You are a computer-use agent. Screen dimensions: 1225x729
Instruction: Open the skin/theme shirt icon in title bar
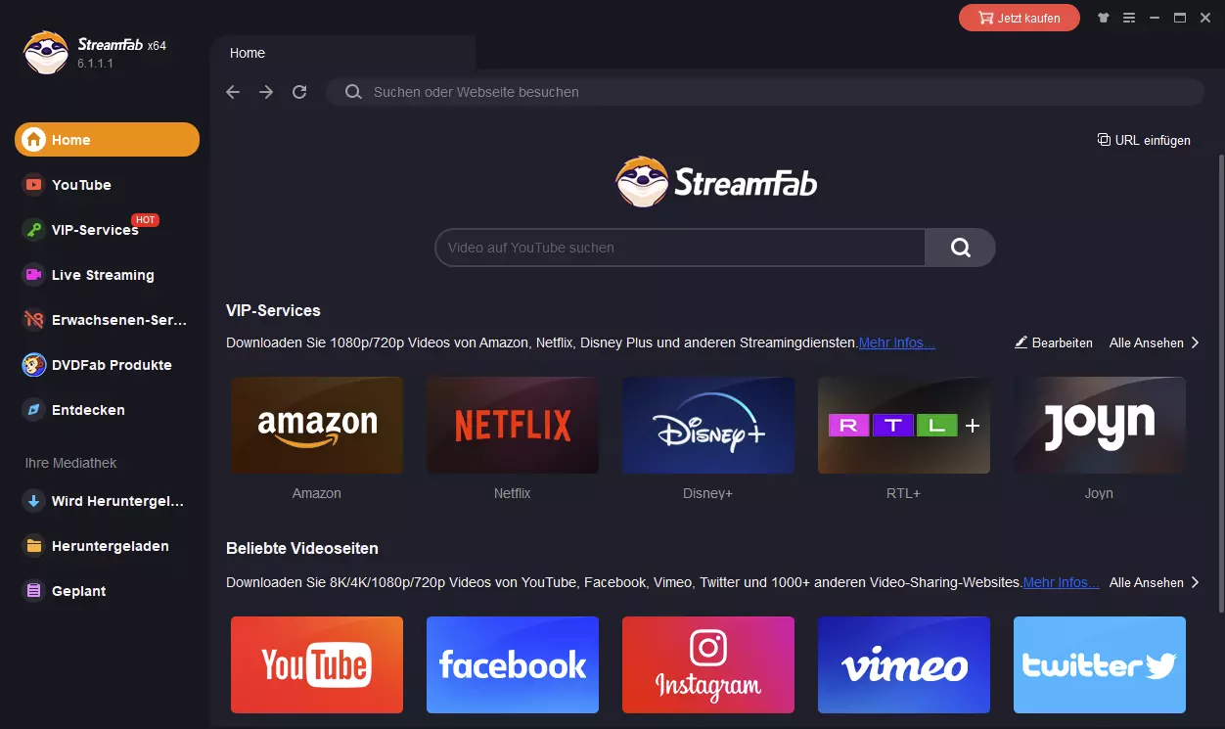pos(1104,18)
